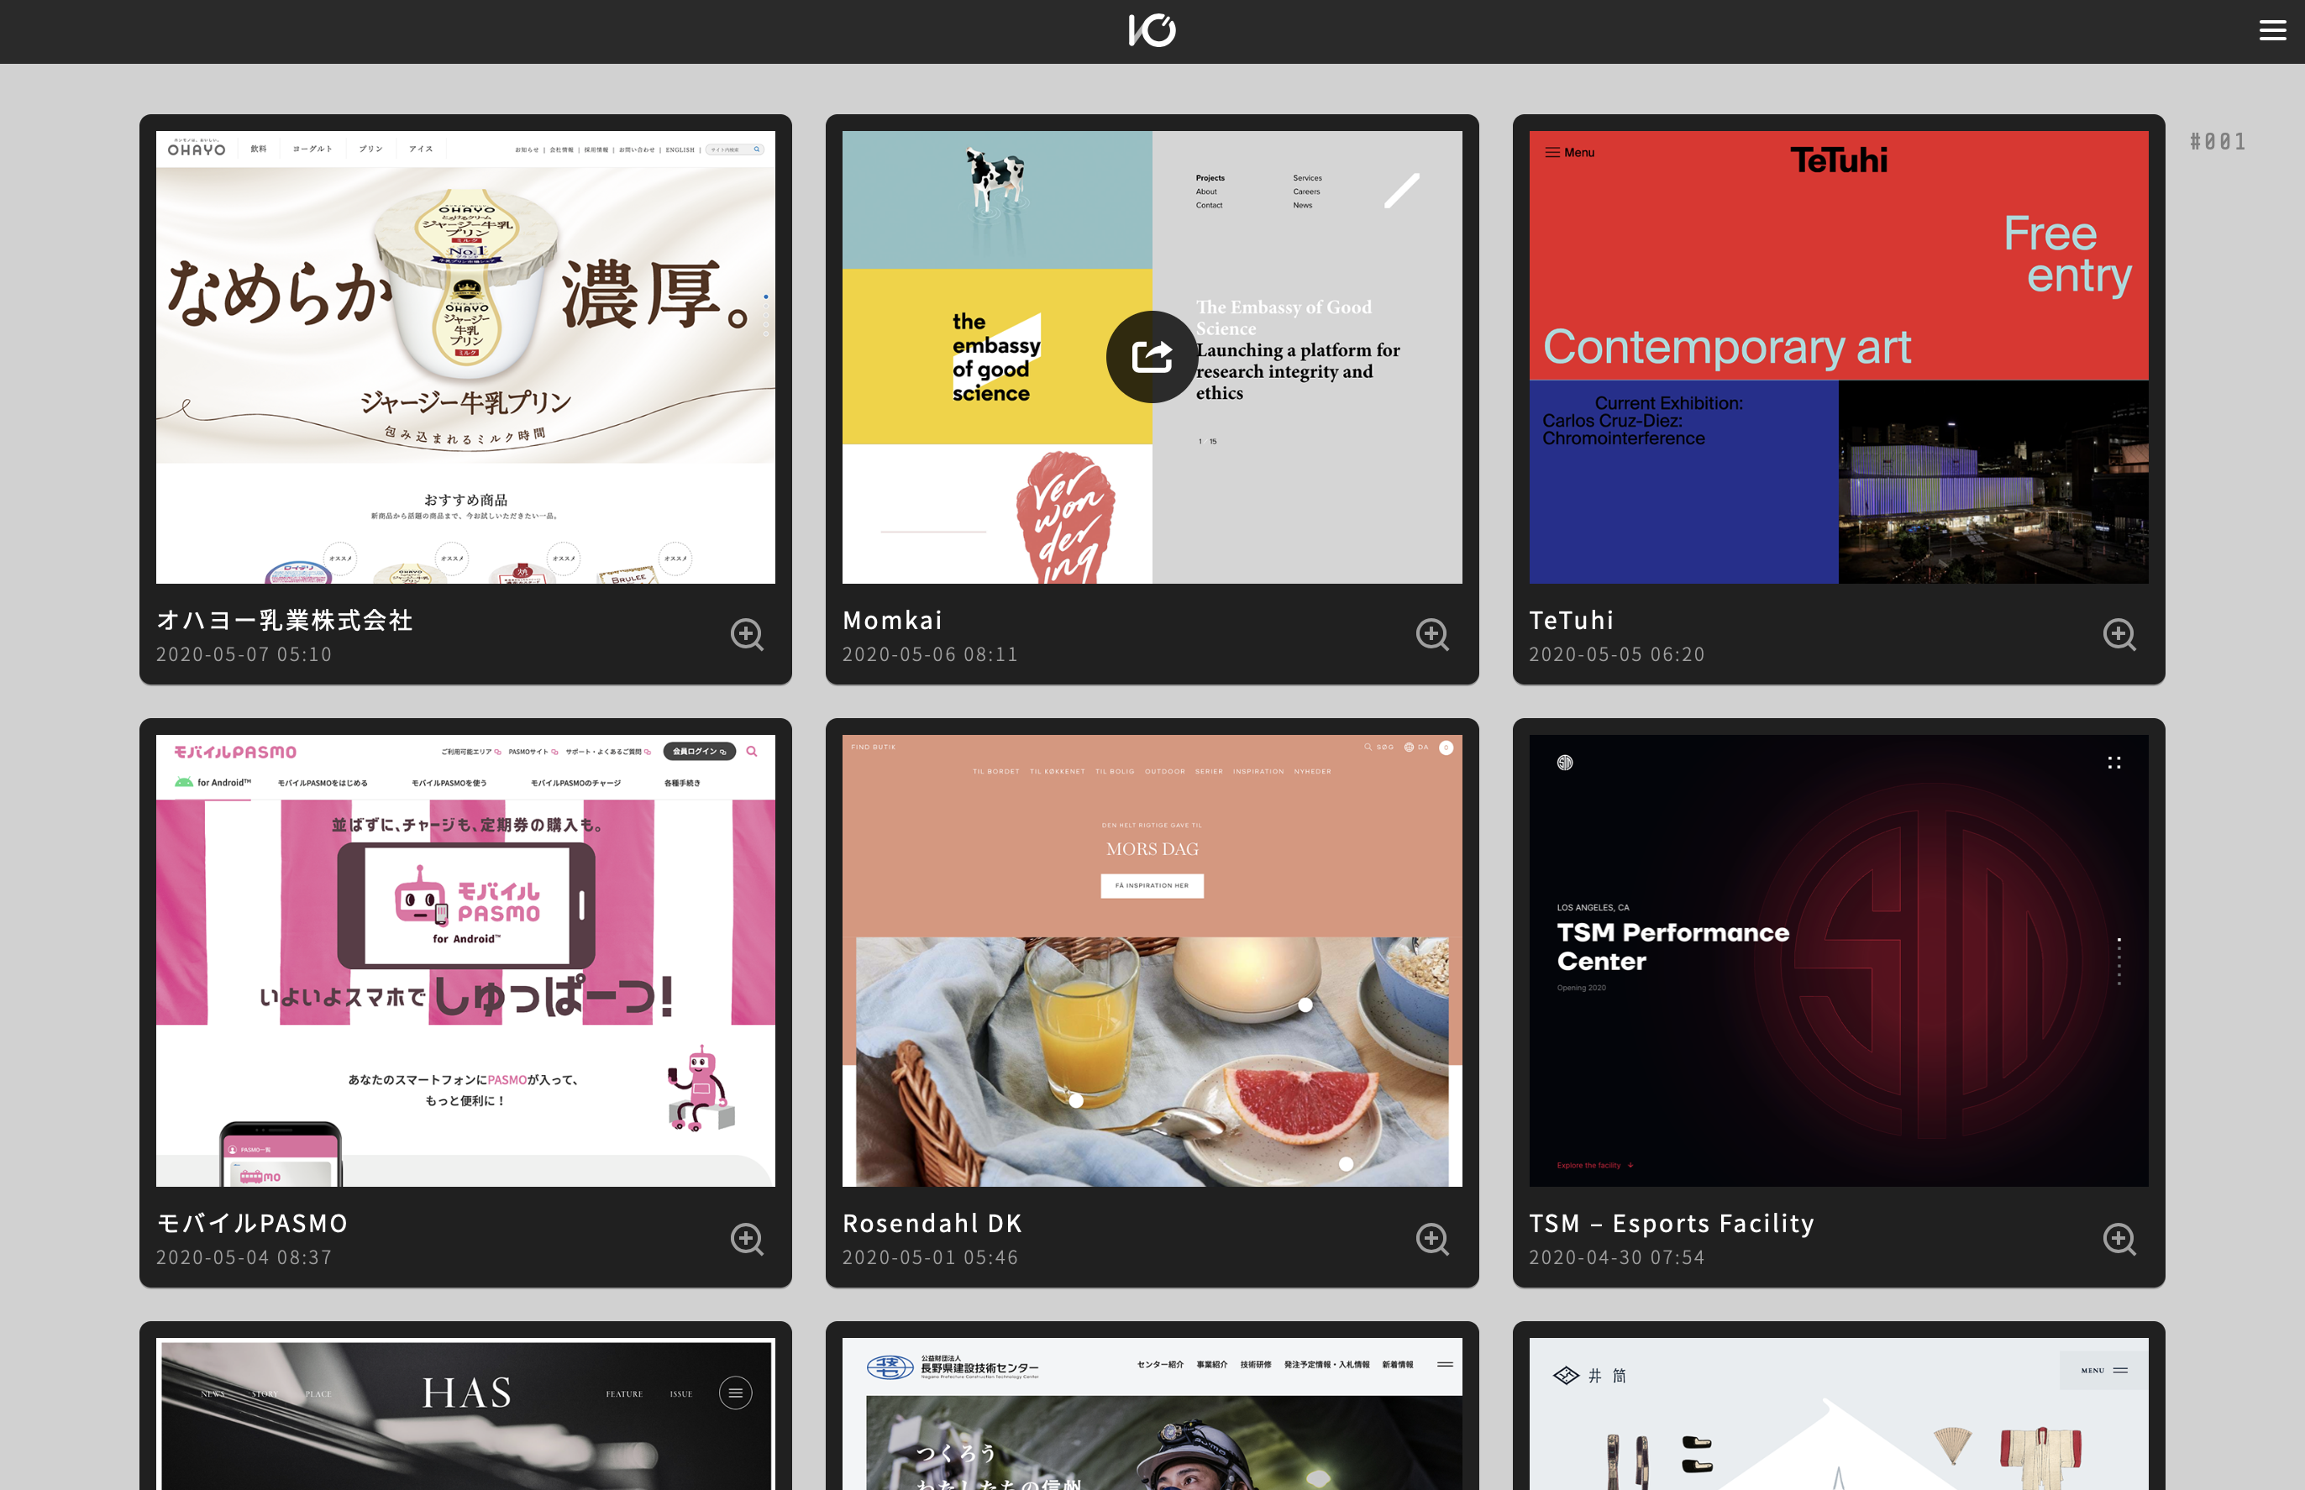Click magnifier icon on TSM – Esports Facility card
2305x1490 pixels.
[2119, 1238]
